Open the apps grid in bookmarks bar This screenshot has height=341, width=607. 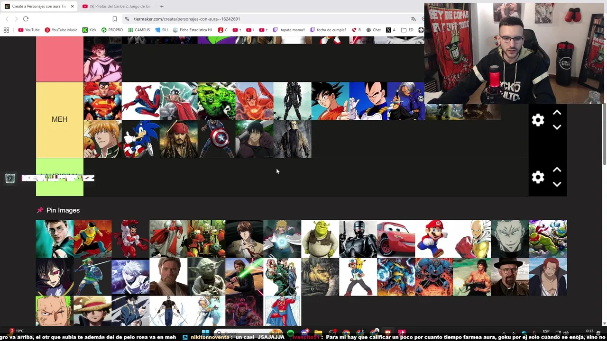(6, 30)
